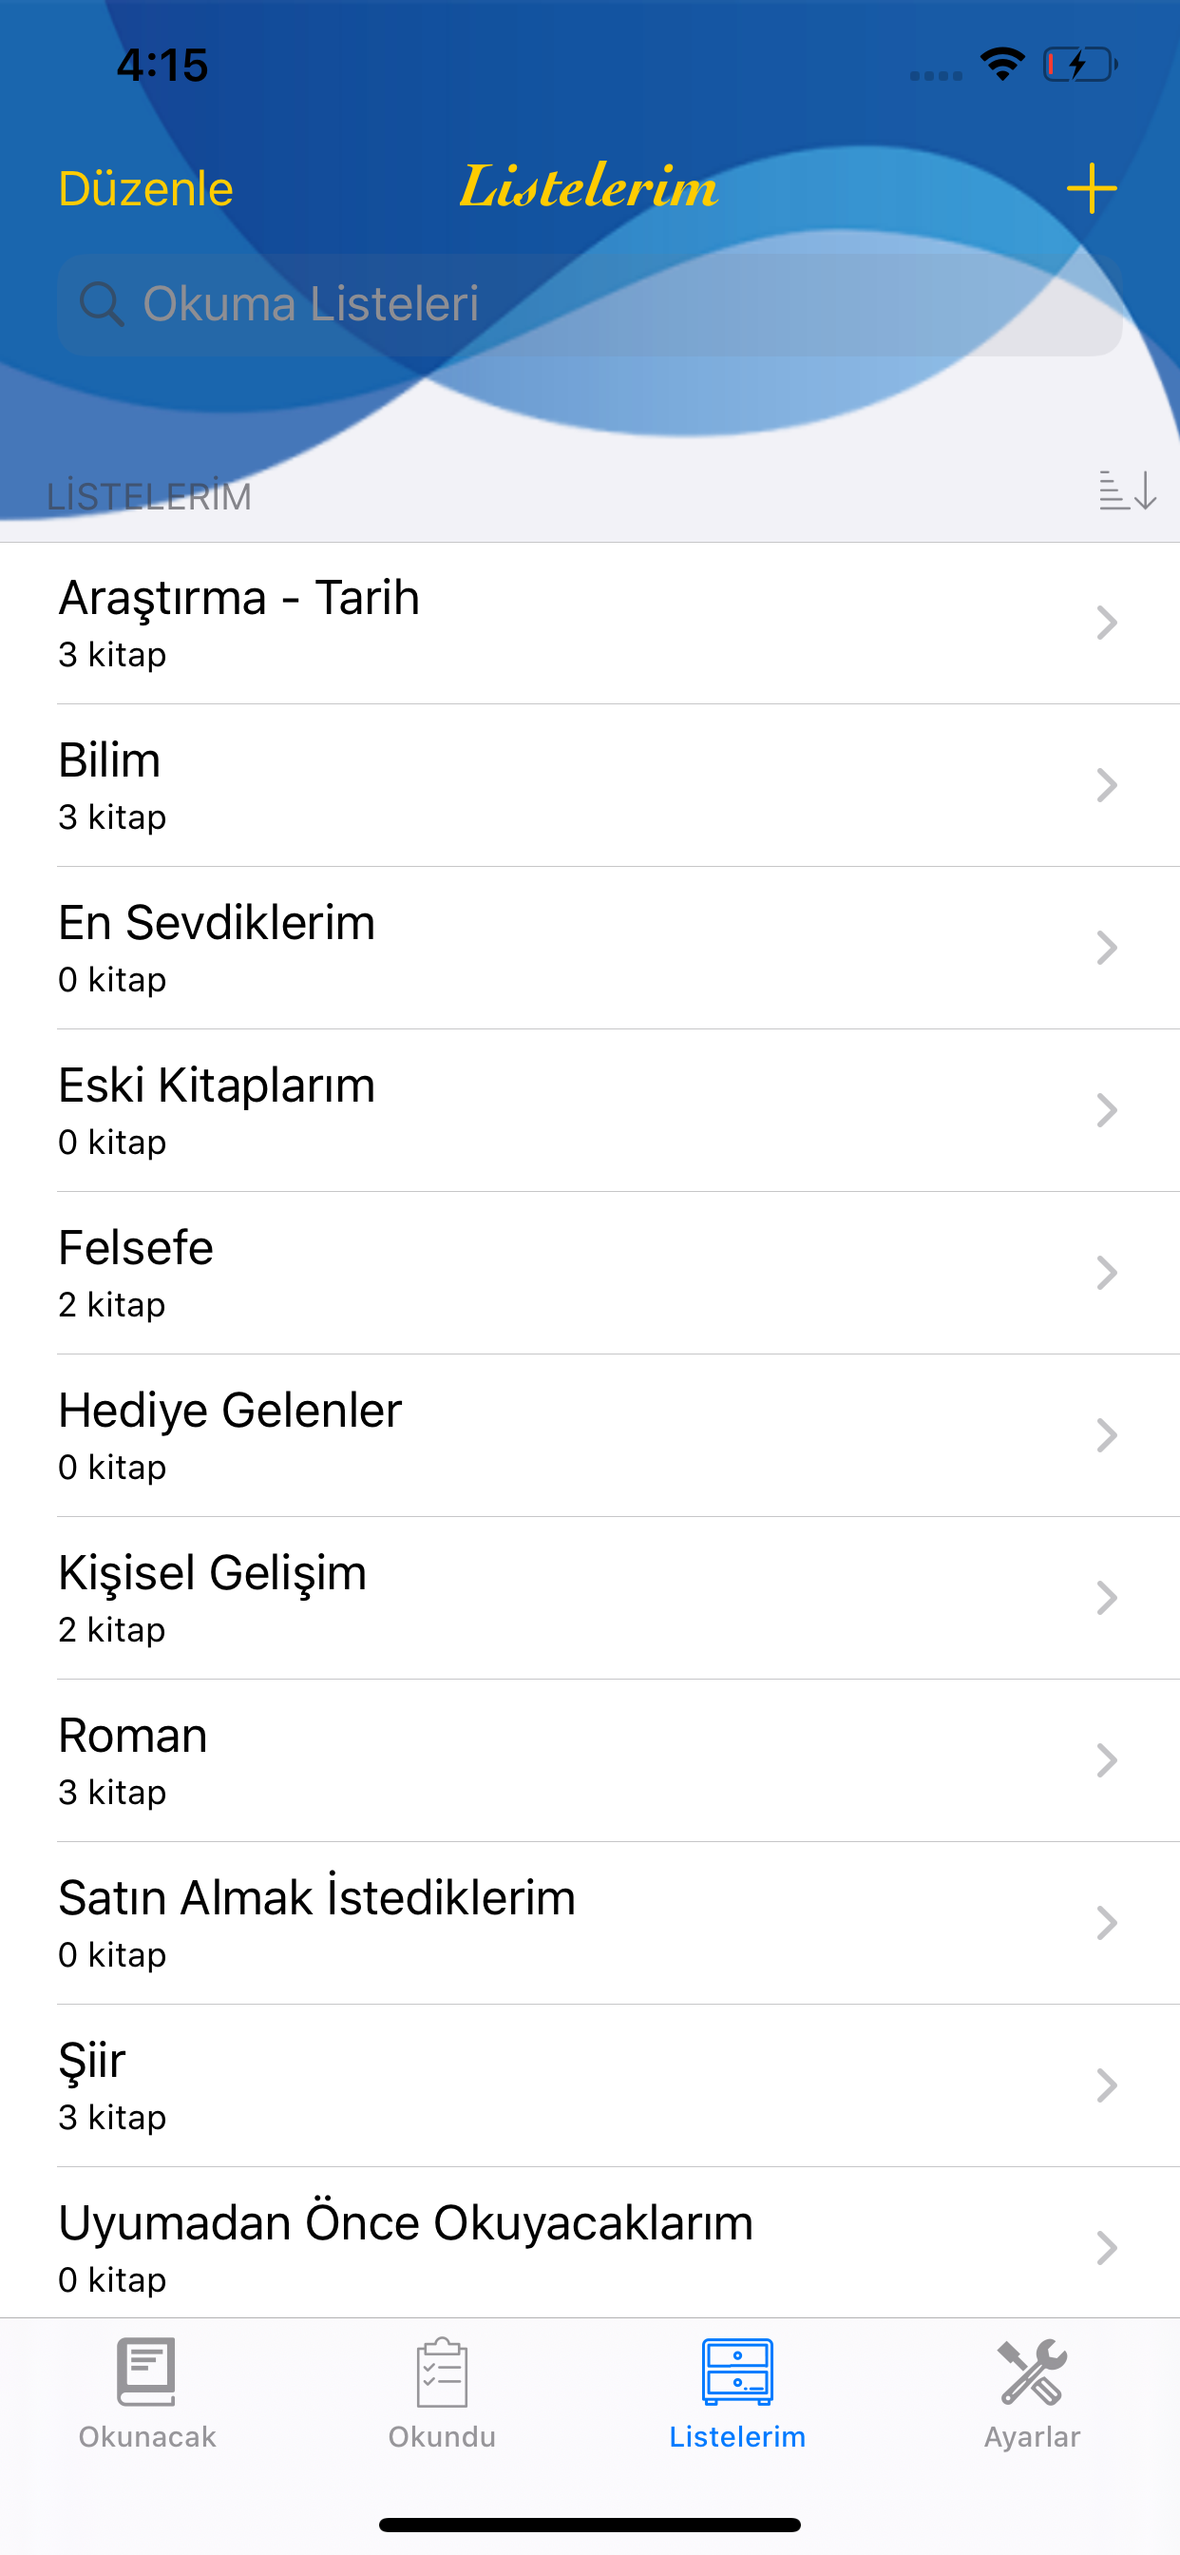The image size is (1180, 2555).
Task: Open the Okunacak tab book icon
Action: (146, 2372)
